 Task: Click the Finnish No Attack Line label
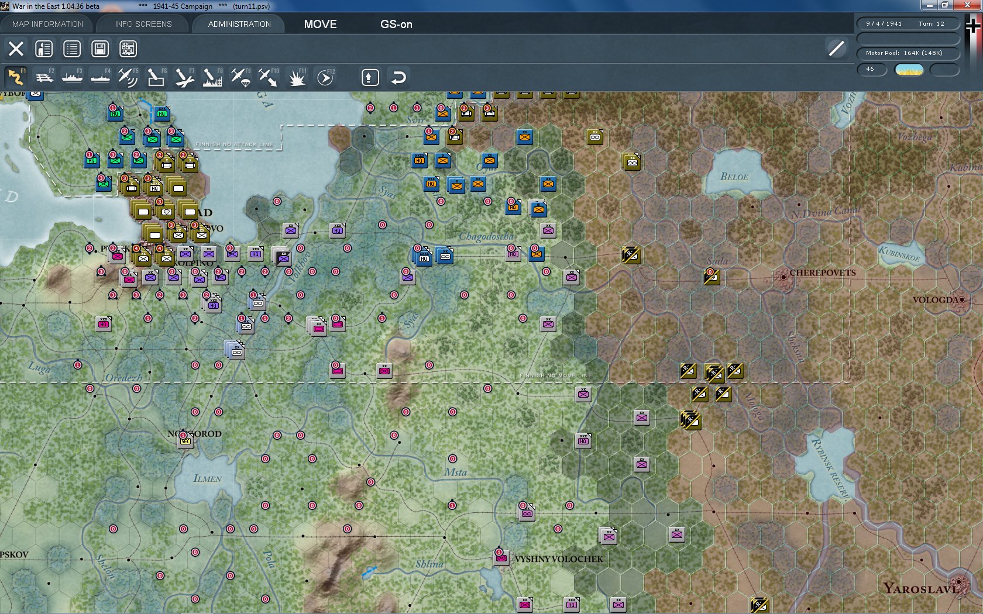[x=234, y=144]
